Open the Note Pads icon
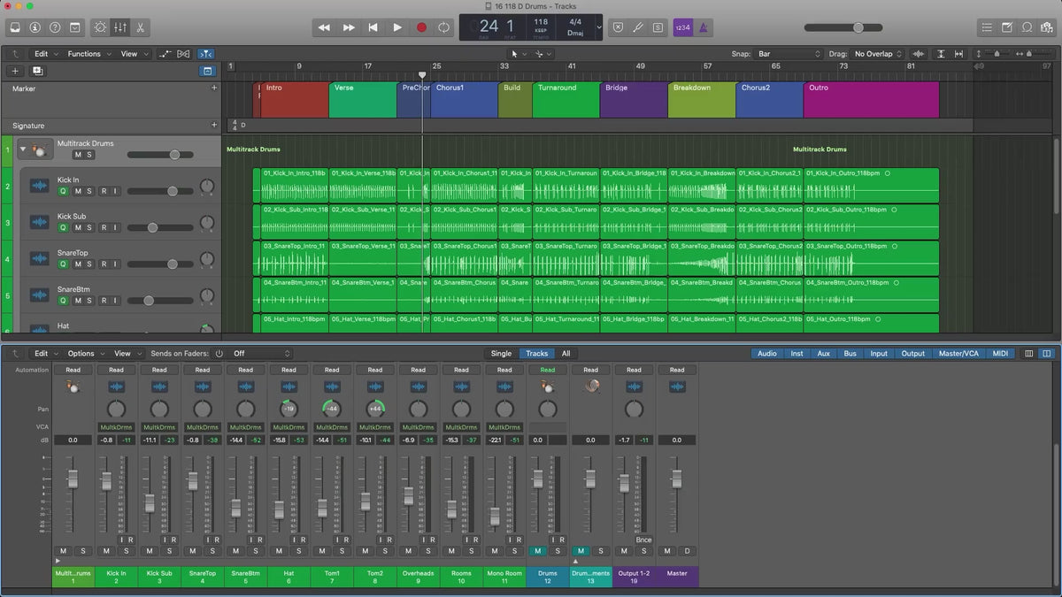 point(1006,27)
